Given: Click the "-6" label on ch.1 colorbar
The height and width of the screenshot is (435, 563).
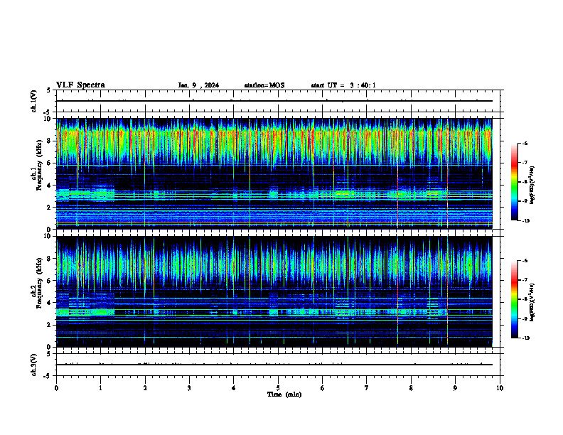Looking at the screenshot, I should pos(525,143).
